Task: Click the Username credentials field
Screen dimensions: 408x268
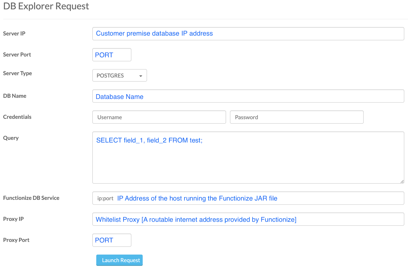Action: [x=159, y=117]
